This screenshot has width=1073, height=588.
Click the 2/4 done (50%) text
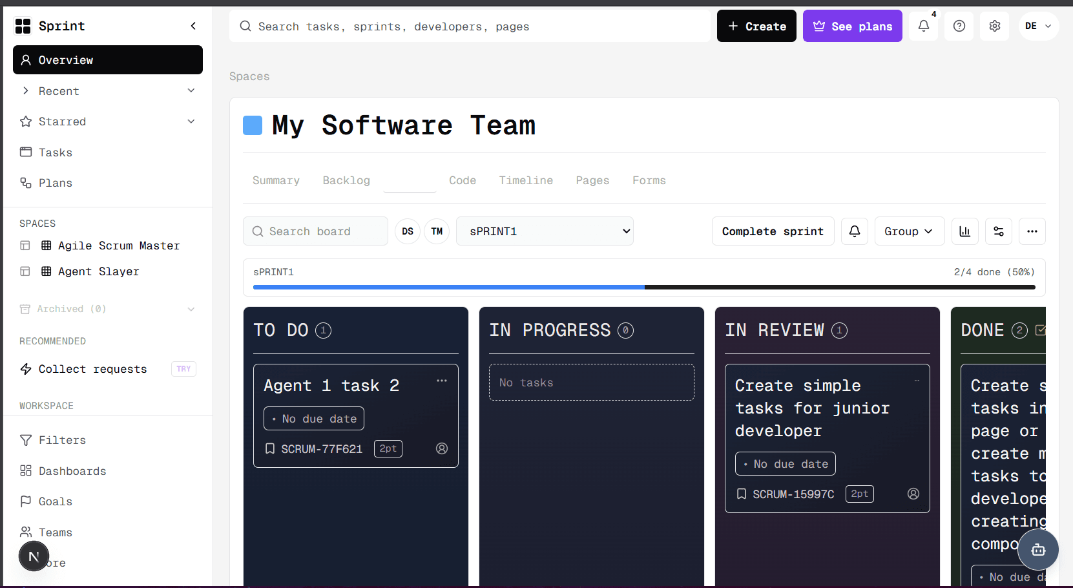pyautogui.click(x=994, y=272)
